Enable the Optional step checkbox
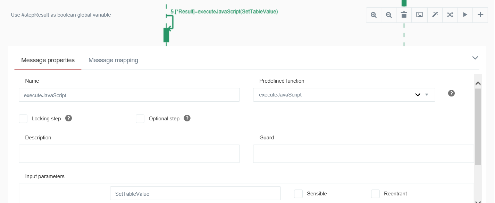Screen dimensions: 495x203 [x=140, y=119]
